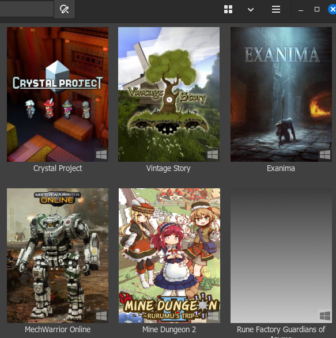336x338 pixels.
Task: Open the hamburger main menu
Action: [x=276, y=9]
